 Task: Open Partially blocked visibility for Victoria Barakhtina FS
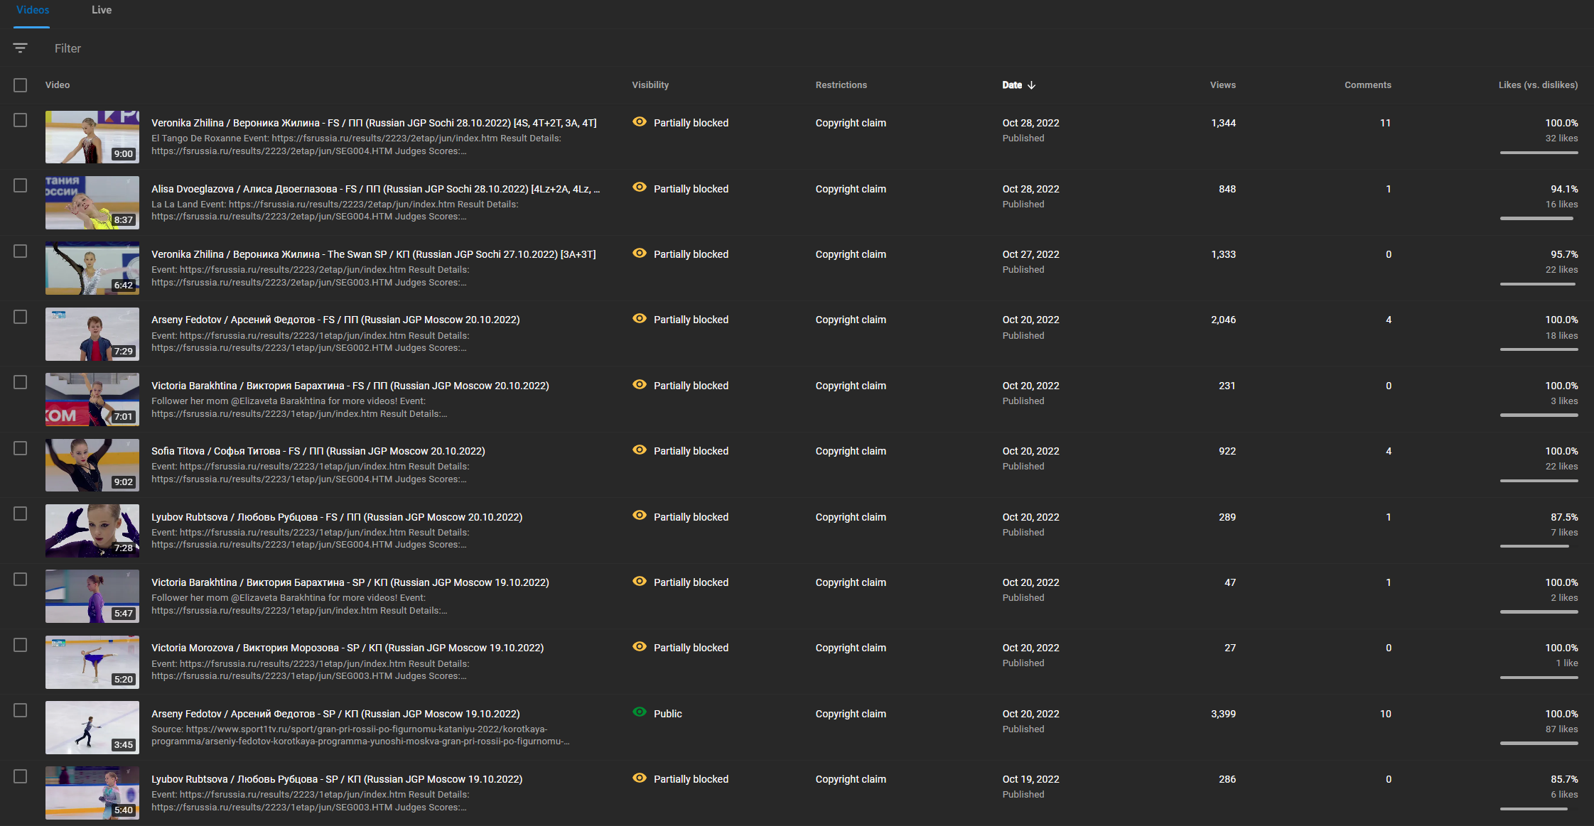point(690,386)
